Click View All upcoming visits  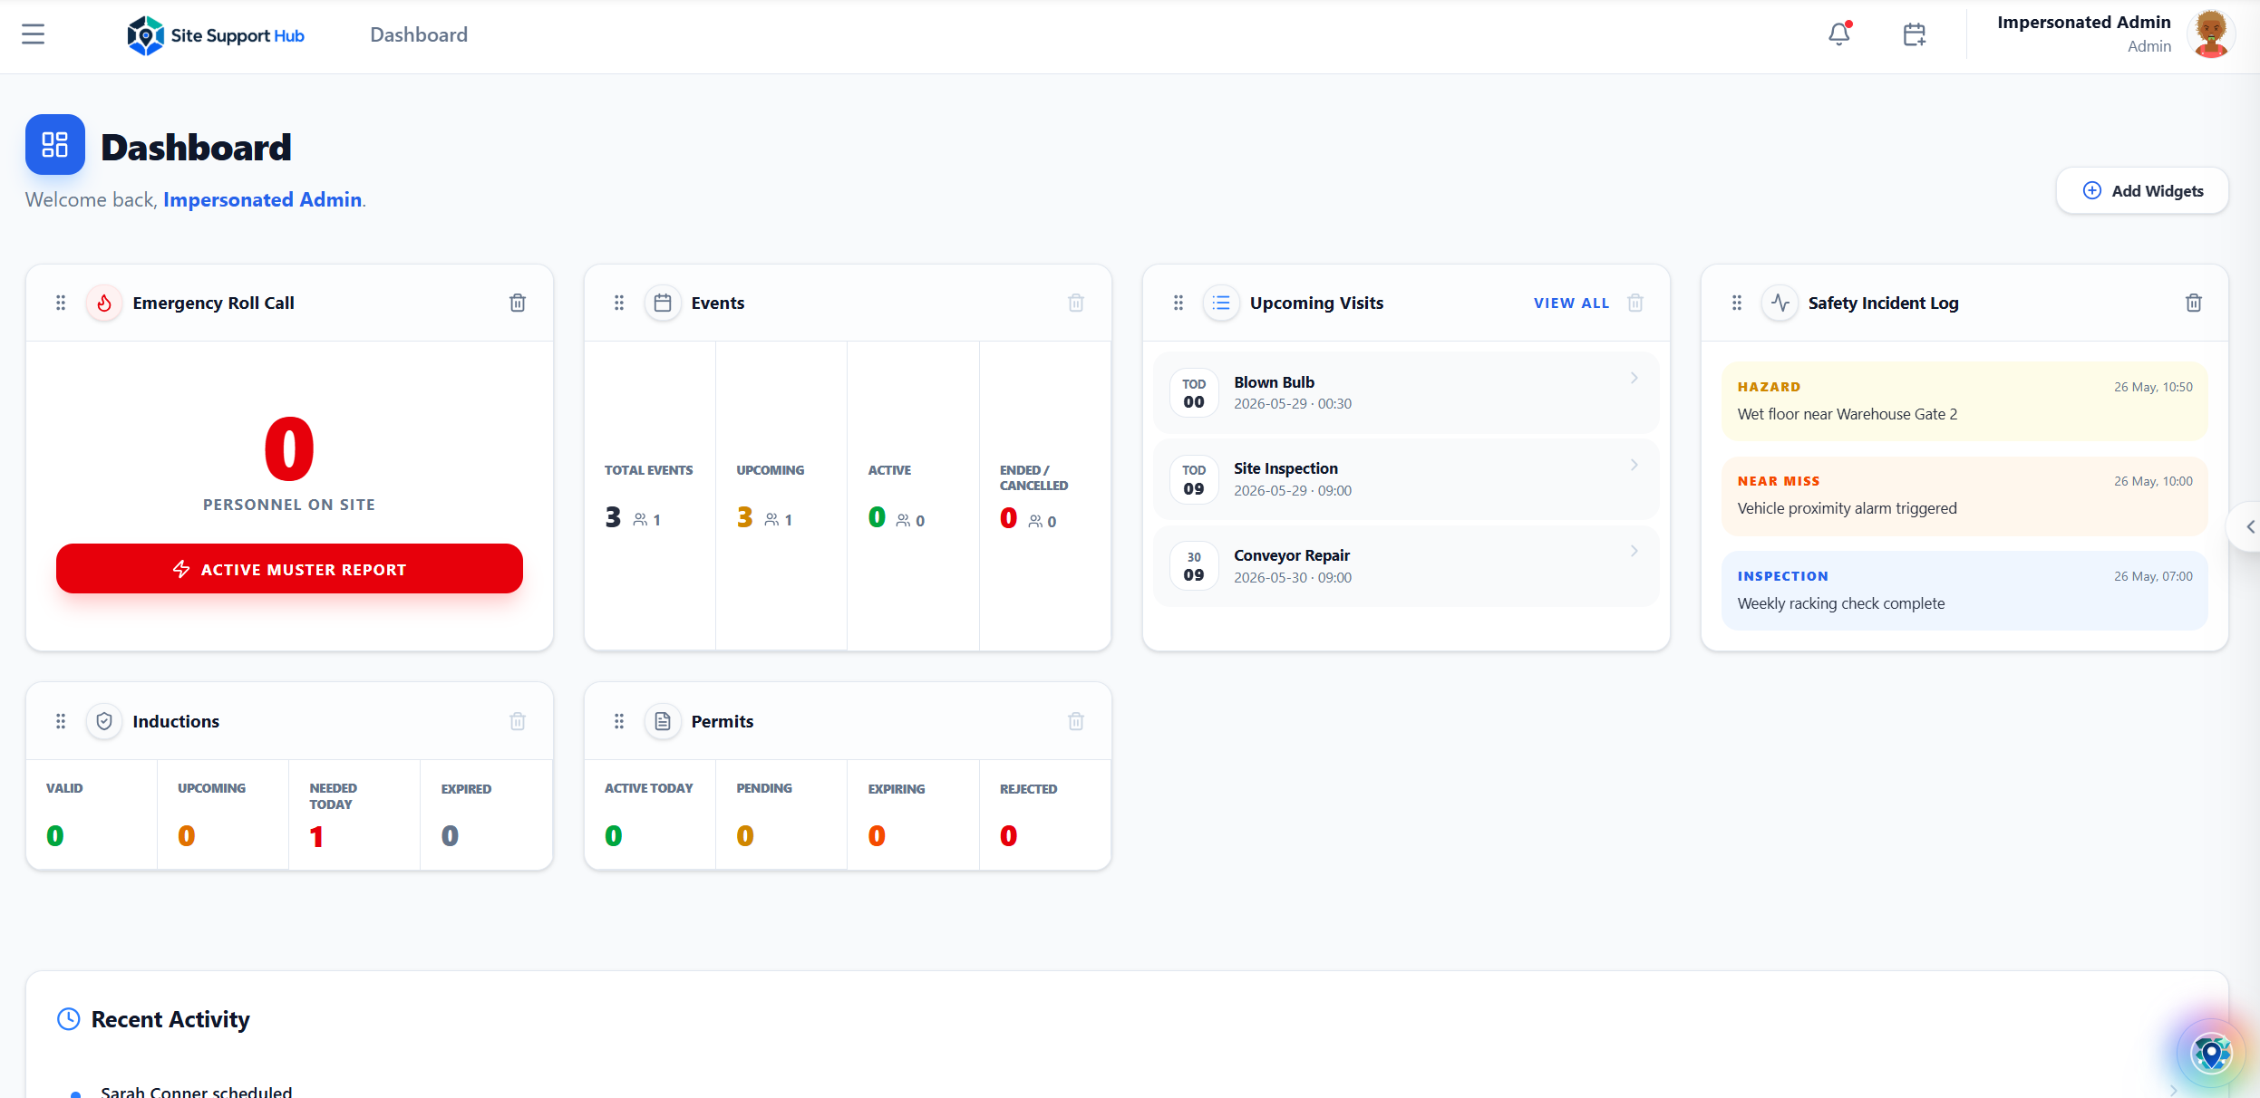pyautogui.click(x=1571, y=303)
